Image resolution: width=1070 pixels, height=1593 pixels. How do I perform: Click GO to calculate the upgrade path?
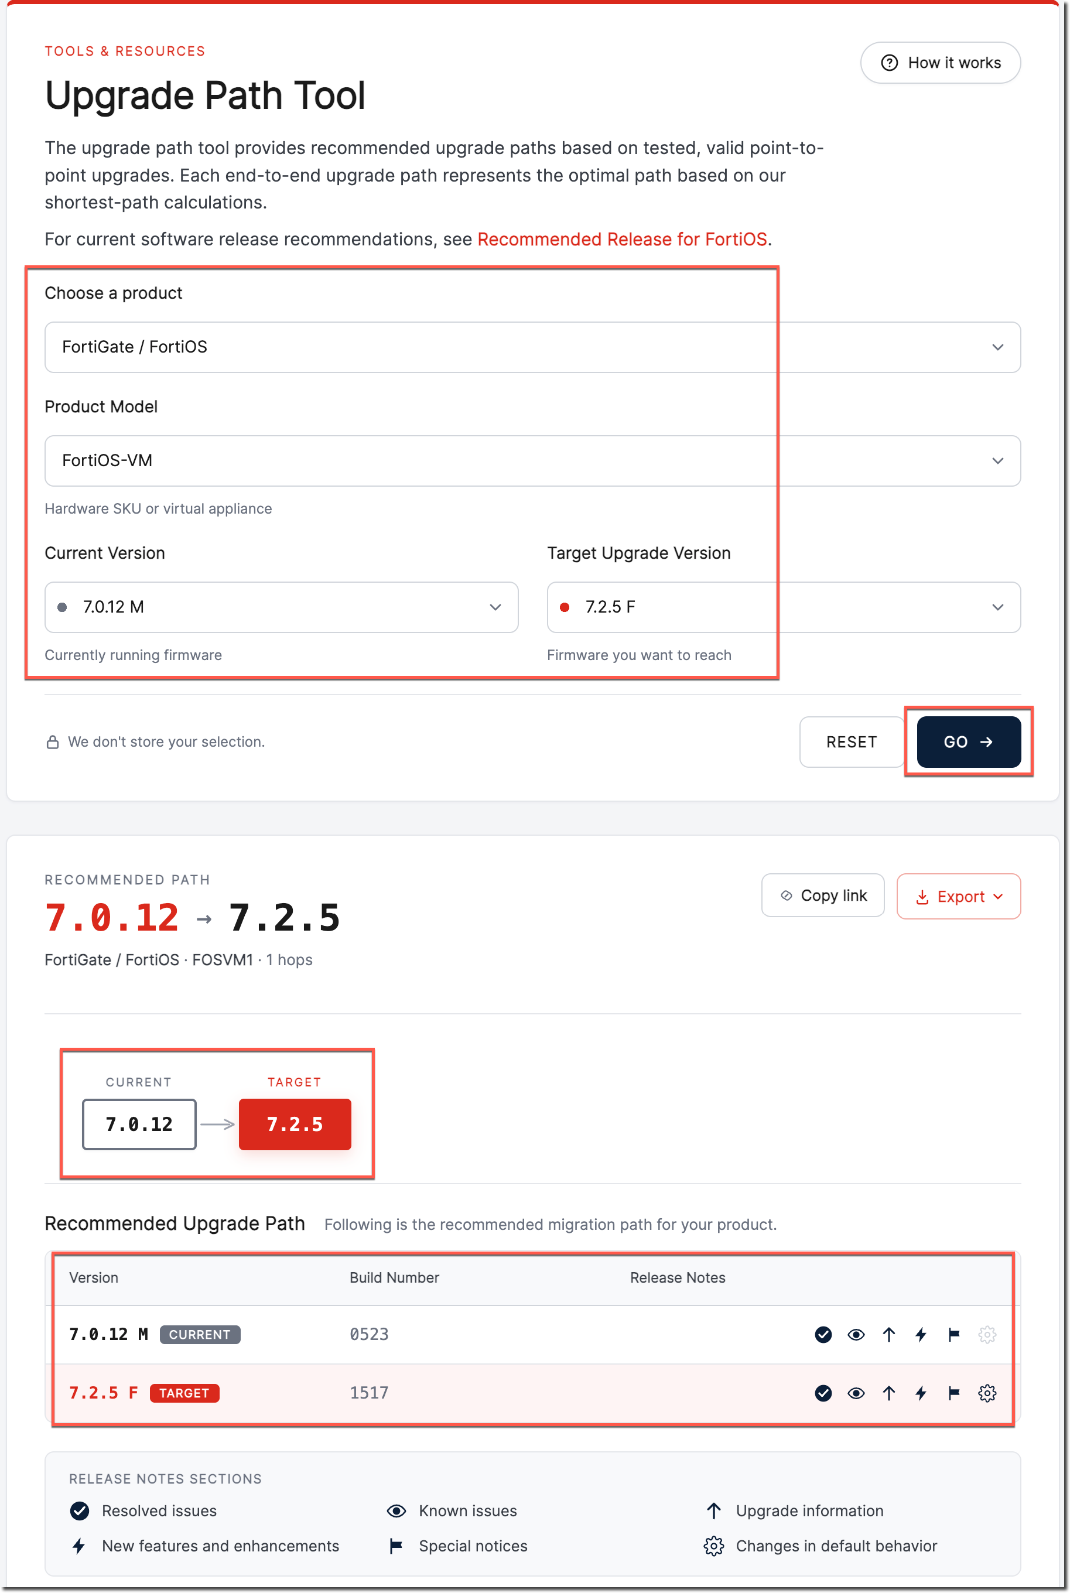pos(968,741)
